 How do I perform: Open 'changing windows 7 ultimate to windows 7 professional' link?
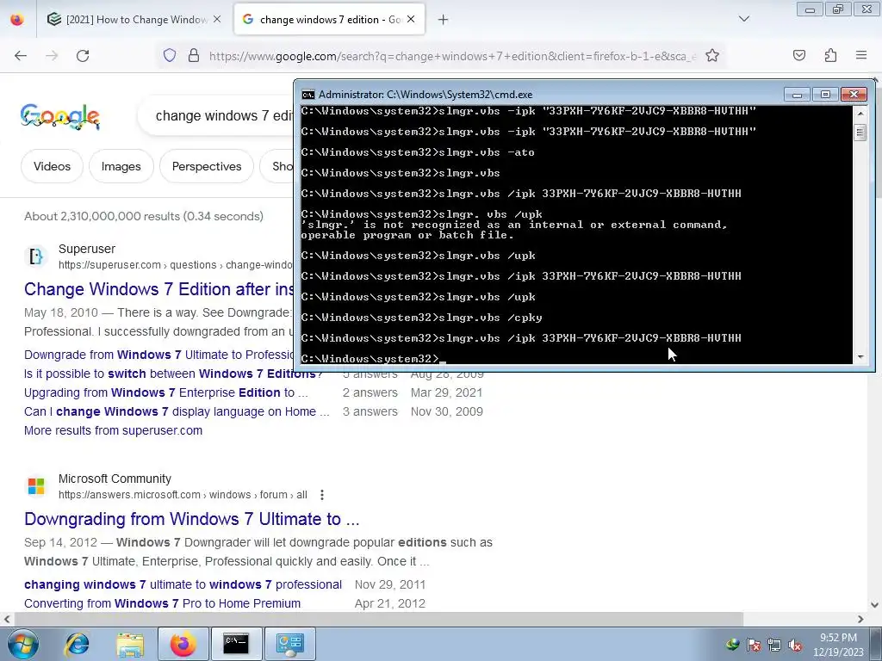(183, 584)
